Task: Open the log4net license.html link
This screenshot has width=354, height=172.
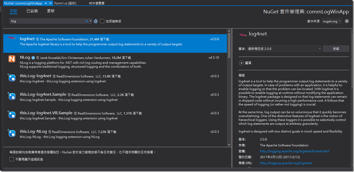Action: (295, 151)
